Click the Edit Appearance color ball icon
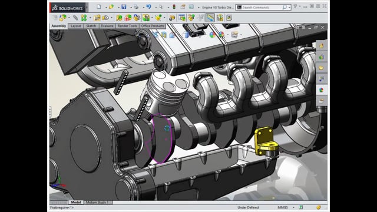 click(x=213, y=35)
